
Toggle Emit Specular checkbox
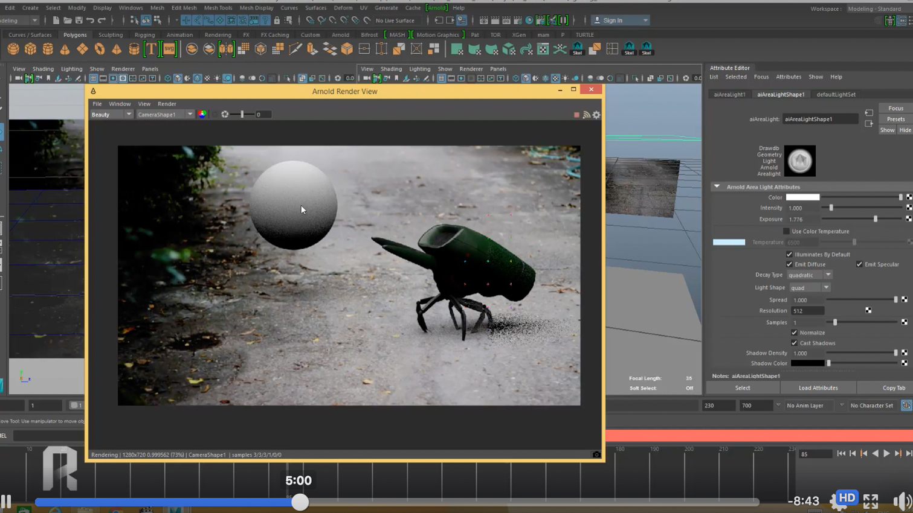[x=859, y=264]
